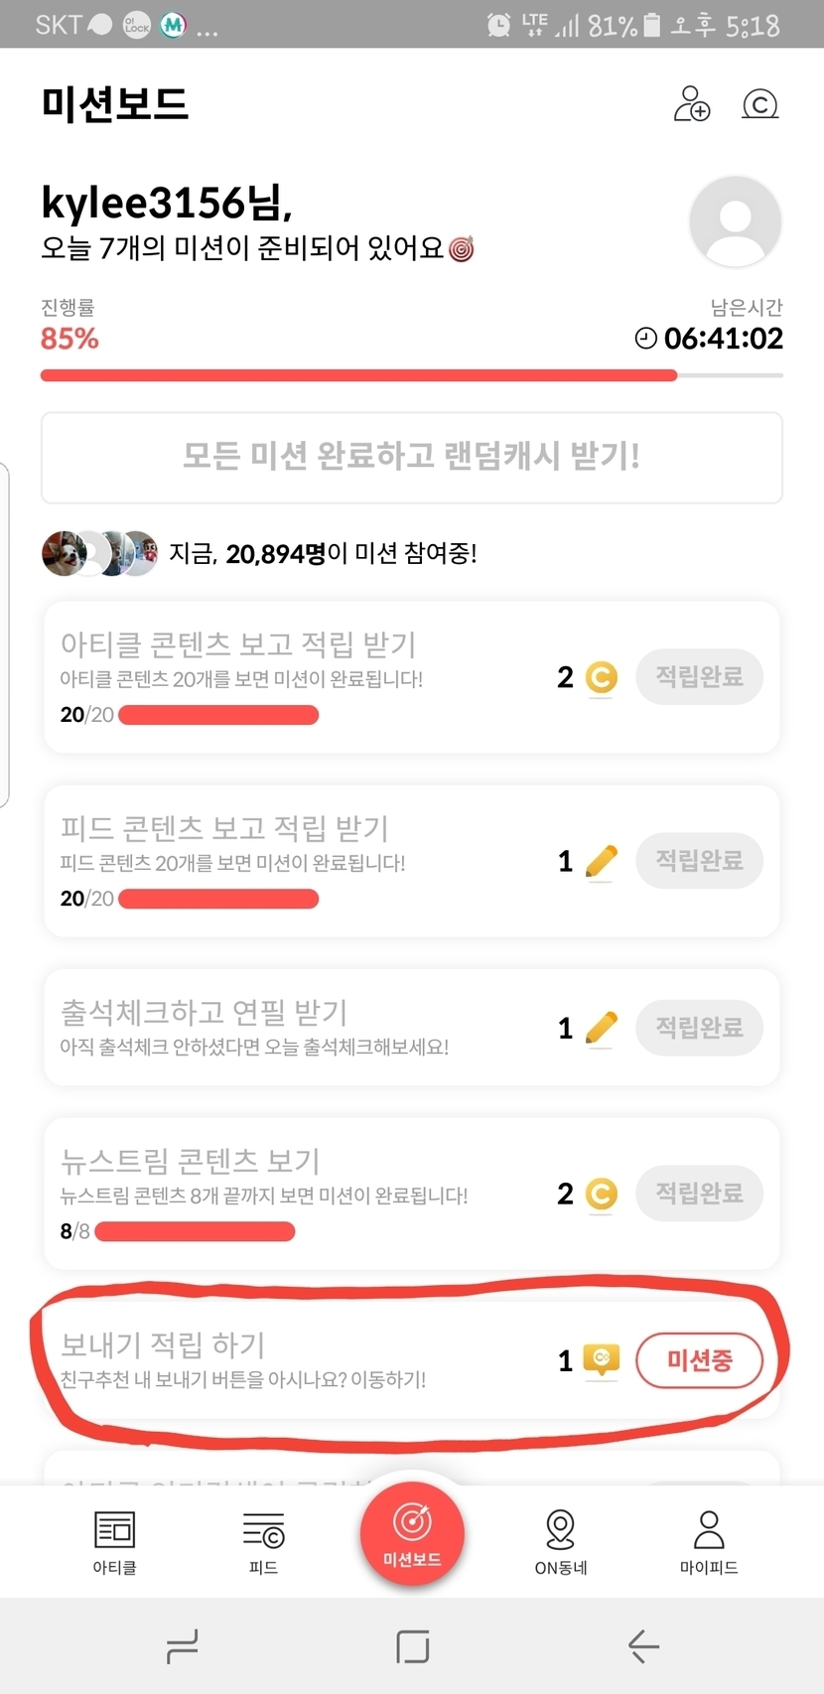Image resolution: width=824 pixels, height=1694 pixels.
Task: Tap the remaining time clock icon
Action: point(645,339)
